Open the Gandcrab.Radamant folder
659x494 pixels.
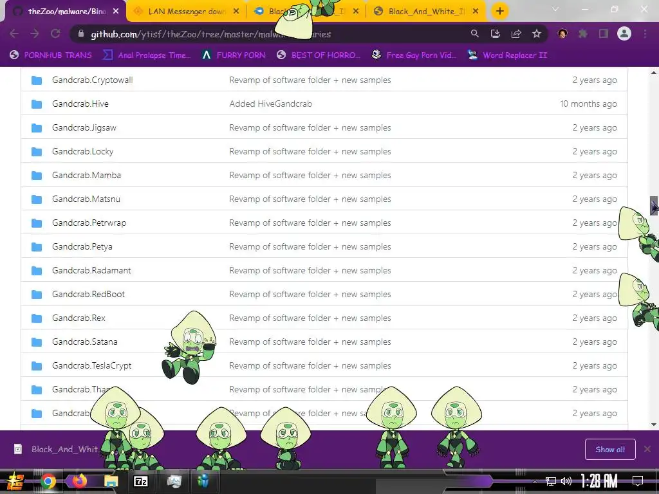[91, 271]
